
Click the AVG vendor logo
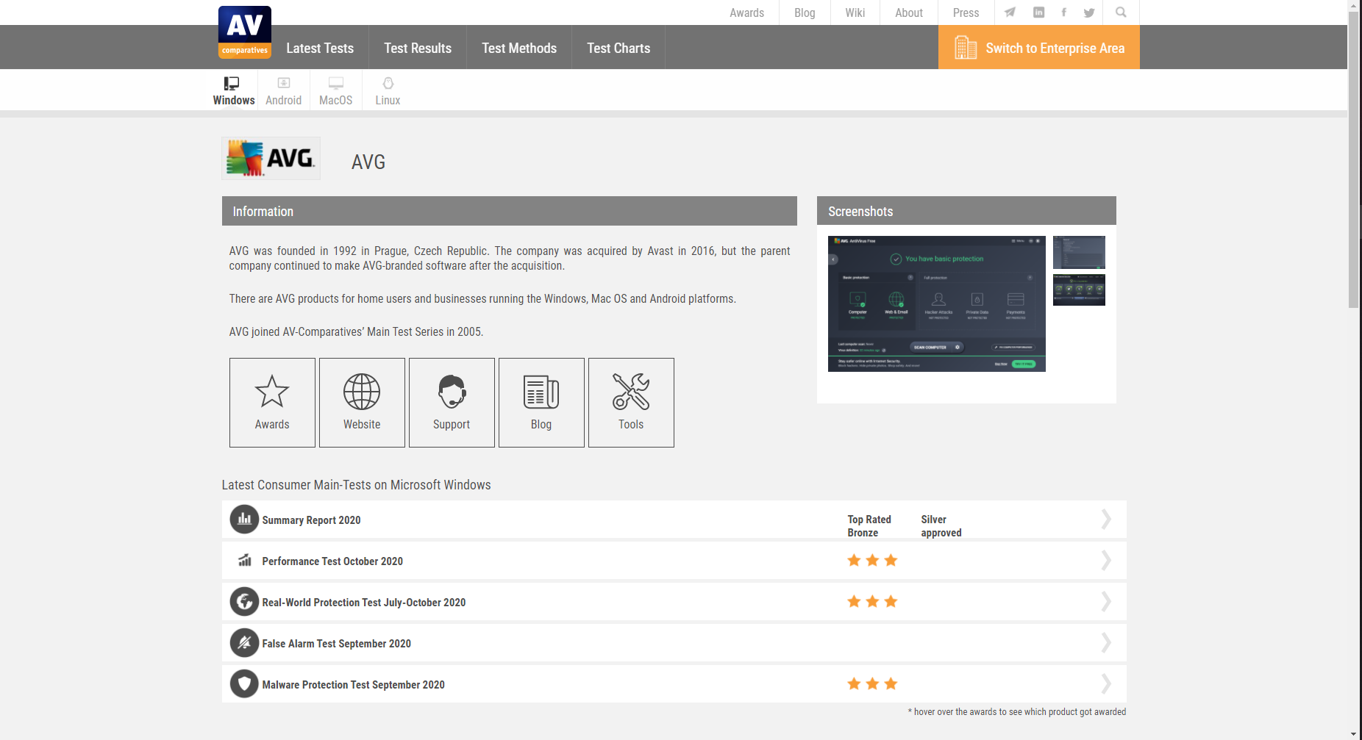(x=271, y=158)
